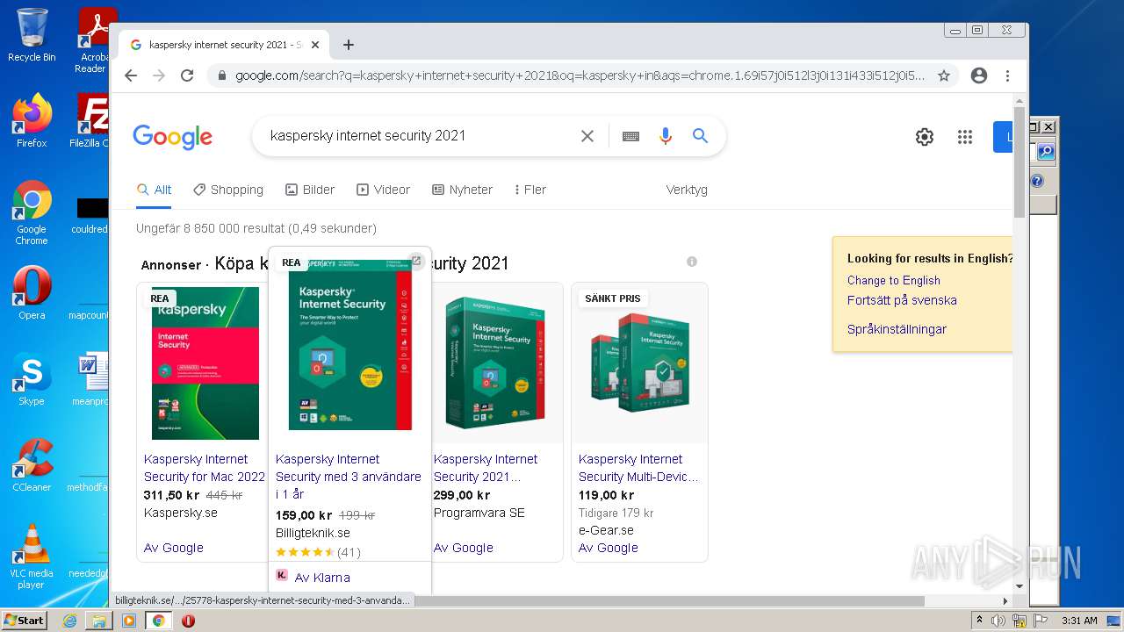Open the Windows Explorer taskbar icon
Viewport: 1124px width, 632px height.
coord(99,621)
